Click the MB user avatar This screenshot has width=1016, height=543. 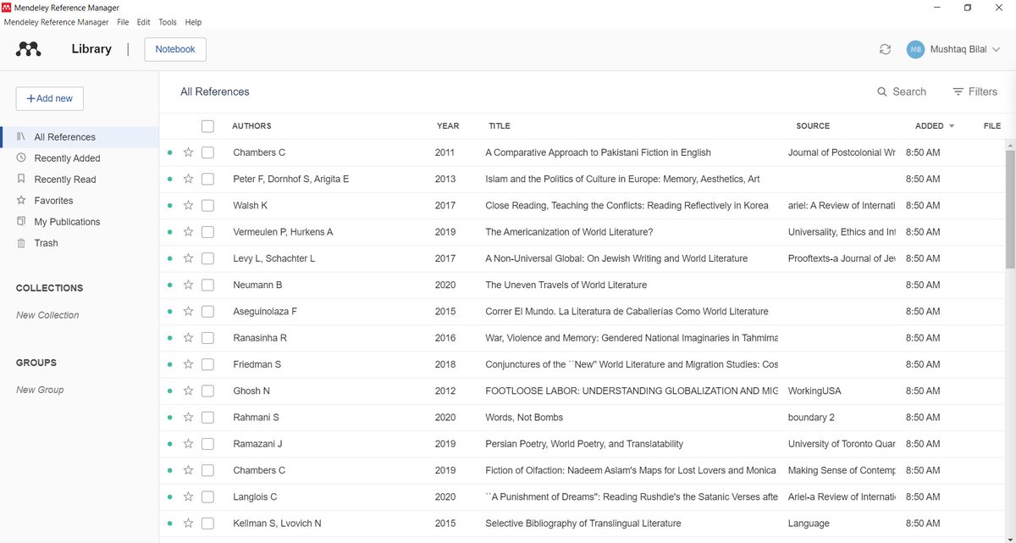pos(915,49)
